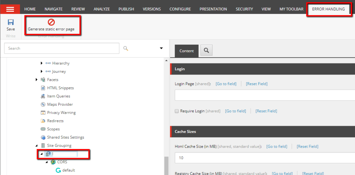Click Reset Field for Html Cache Size
Image resolution: width=355 pixels, height=175 pixels.
click(x=307, y=147)
